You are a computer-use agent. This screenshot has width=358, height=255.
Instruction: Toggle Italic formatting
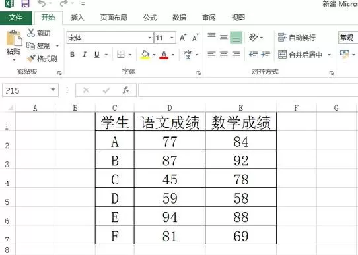85,55
